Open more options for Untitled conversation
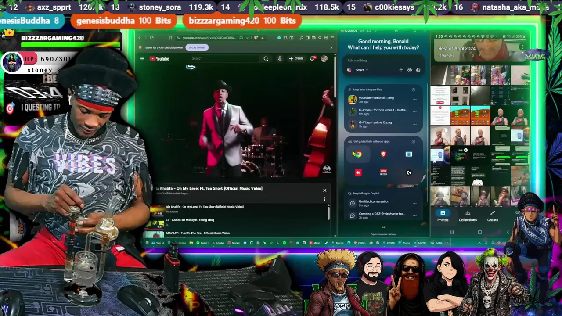562x316 pixels. 414,203
